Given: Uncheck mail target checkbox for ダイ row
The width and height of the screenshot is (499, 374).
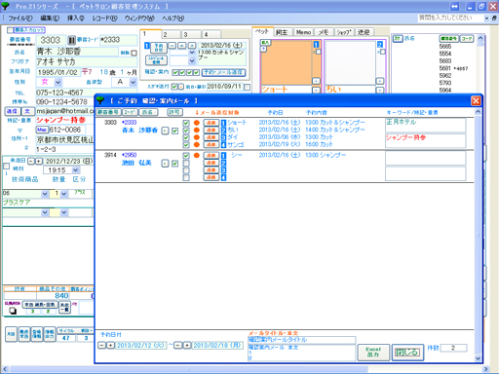Looking at the screenshot, I should point(186,137).
